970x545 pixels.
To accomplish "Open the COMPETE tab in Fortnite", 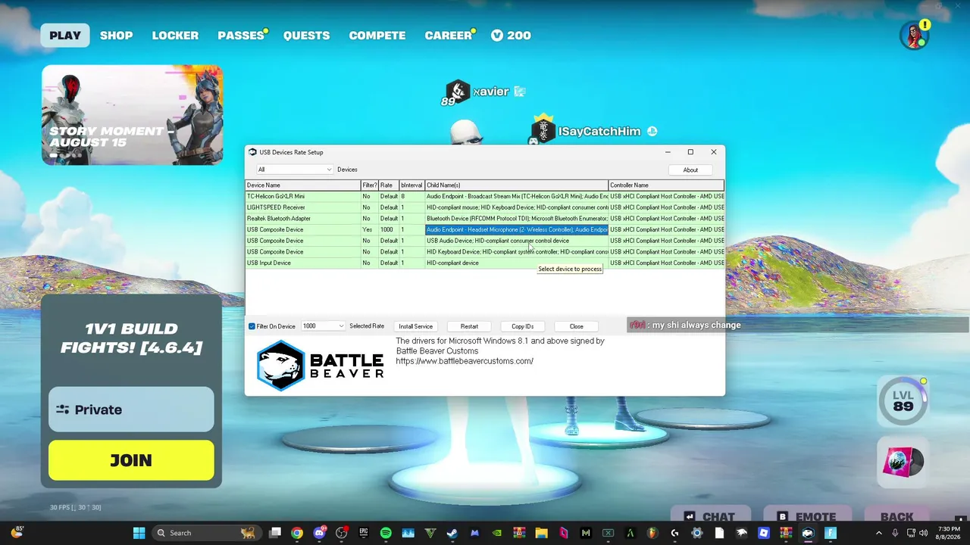I will [x=377, y=36].
